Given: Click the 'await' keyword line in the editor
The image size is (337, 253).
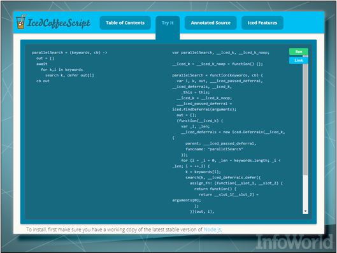Looking at the screenshot, I should tap(41, 64).
